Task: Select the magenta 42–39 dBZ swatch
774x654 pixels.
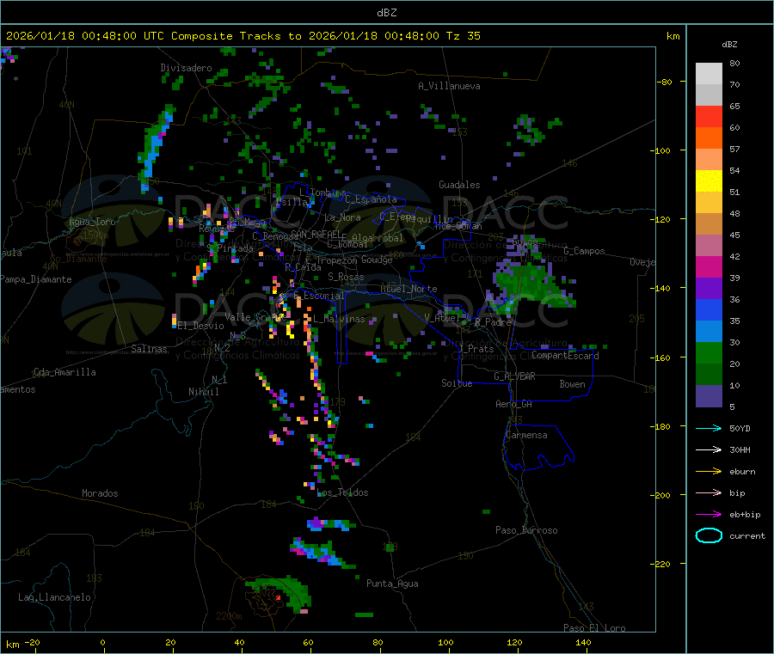Action: coord(709,266)
